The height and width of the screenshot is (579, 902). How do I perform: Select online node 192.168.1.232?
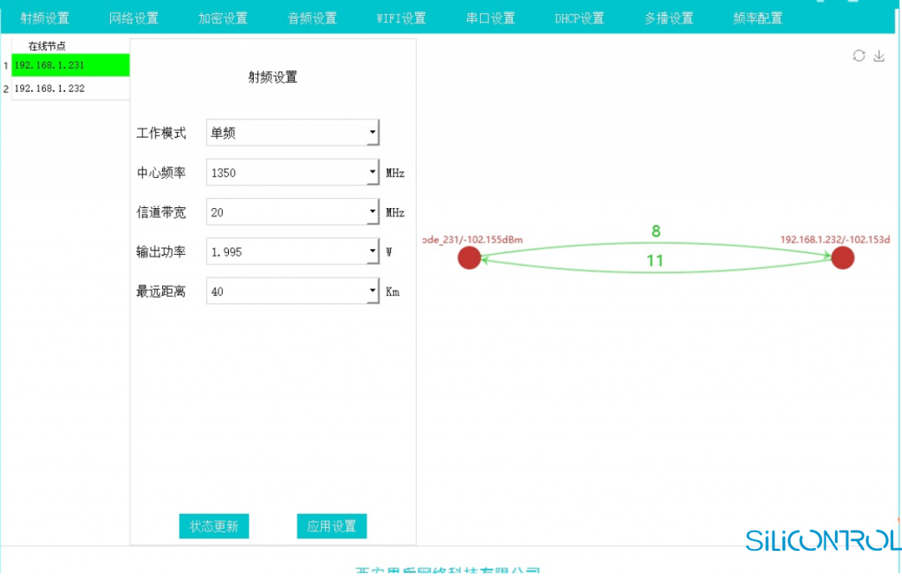[70, 88]
